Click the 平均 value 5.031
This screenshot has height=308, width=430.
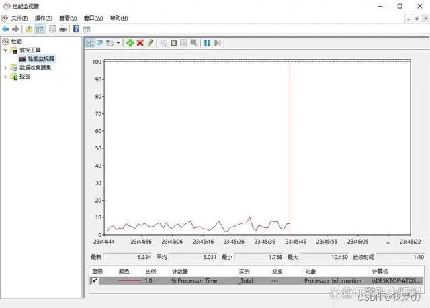click(193, 257)
